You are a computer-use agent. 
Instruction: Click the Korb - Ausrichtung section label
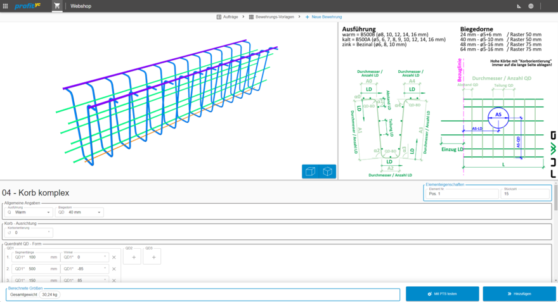click(20, 223)
